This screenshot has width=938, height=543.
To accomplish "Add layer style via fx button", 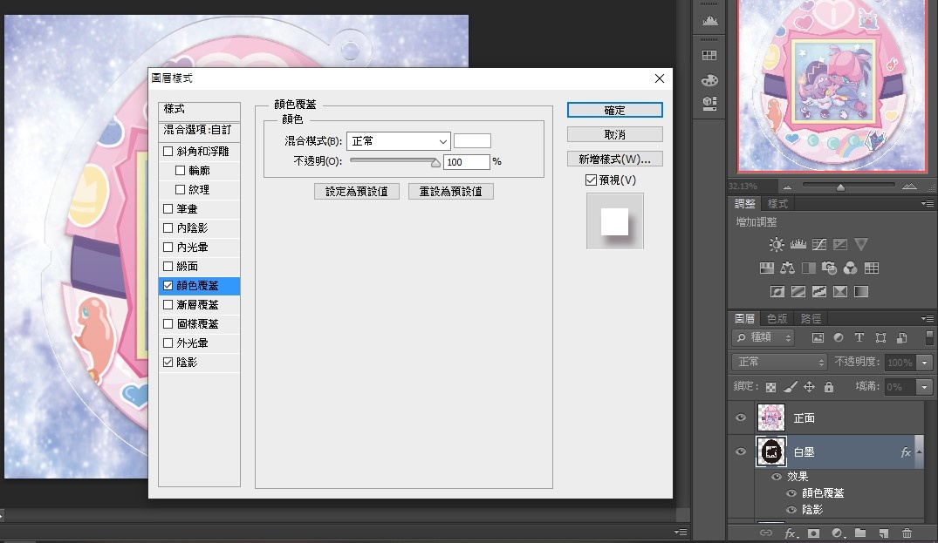I will click(791, 533).
